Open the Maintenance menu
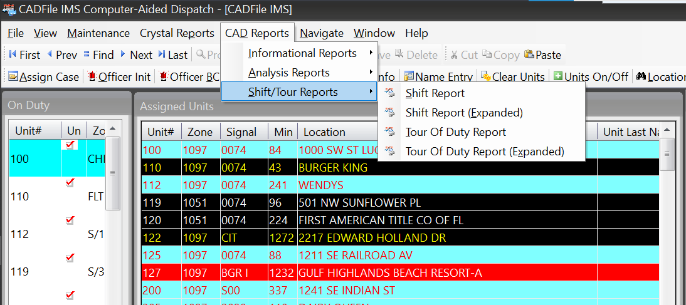The width and height of the screenshot is (686, 305). coord(98,33)
